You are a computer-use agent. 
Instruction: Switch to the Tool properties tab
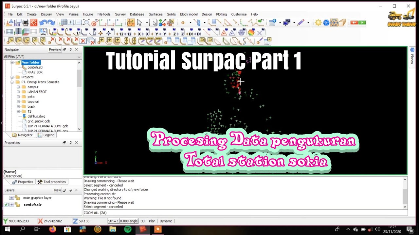tap(52, 182)
